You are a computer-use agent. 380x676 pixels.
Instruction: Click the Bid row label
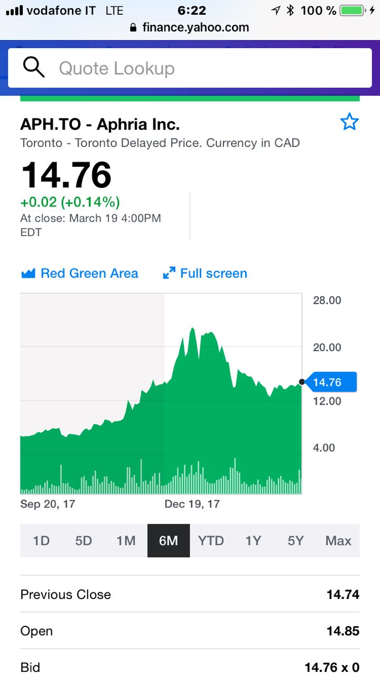30,668
